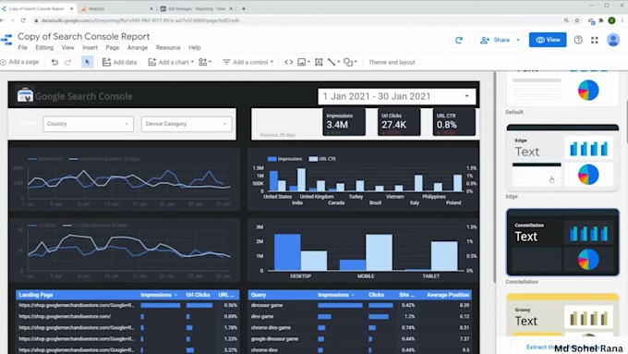Select the line drawing tool
The width and height of the screenshot is (628, 354).
click(332, 62)
